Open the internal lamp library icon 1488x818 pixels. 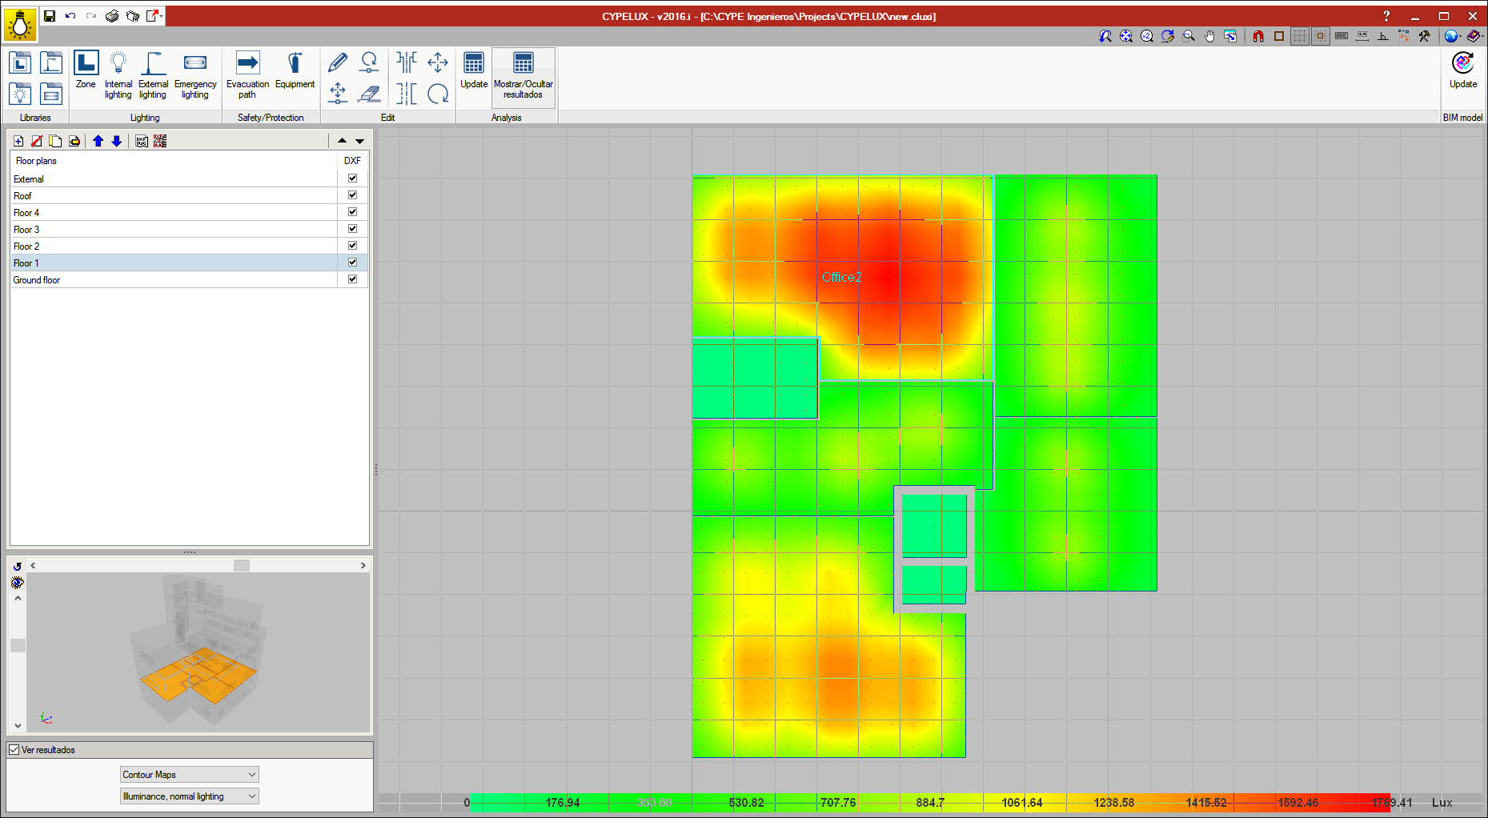[20, 94]
